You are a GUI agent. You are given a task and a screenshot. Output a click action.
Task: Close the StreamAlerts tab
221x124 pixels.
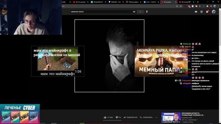(x=105, y=2)
